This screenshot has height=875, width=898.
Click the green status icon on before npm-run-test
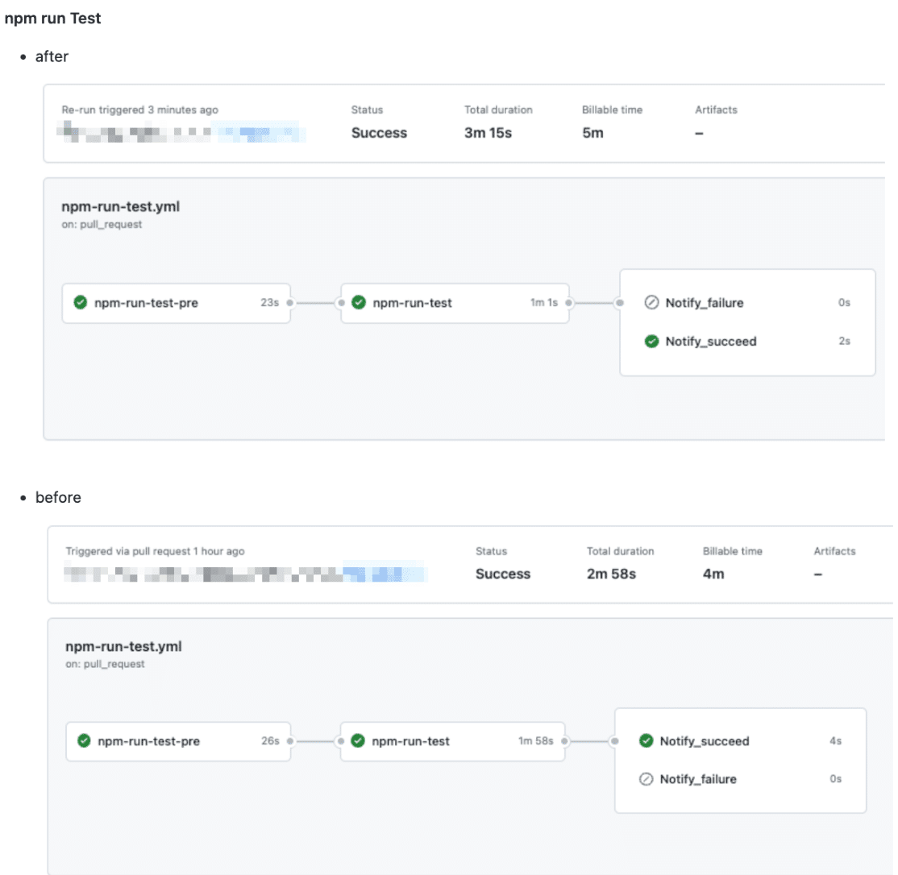click(x=357, y=740)
